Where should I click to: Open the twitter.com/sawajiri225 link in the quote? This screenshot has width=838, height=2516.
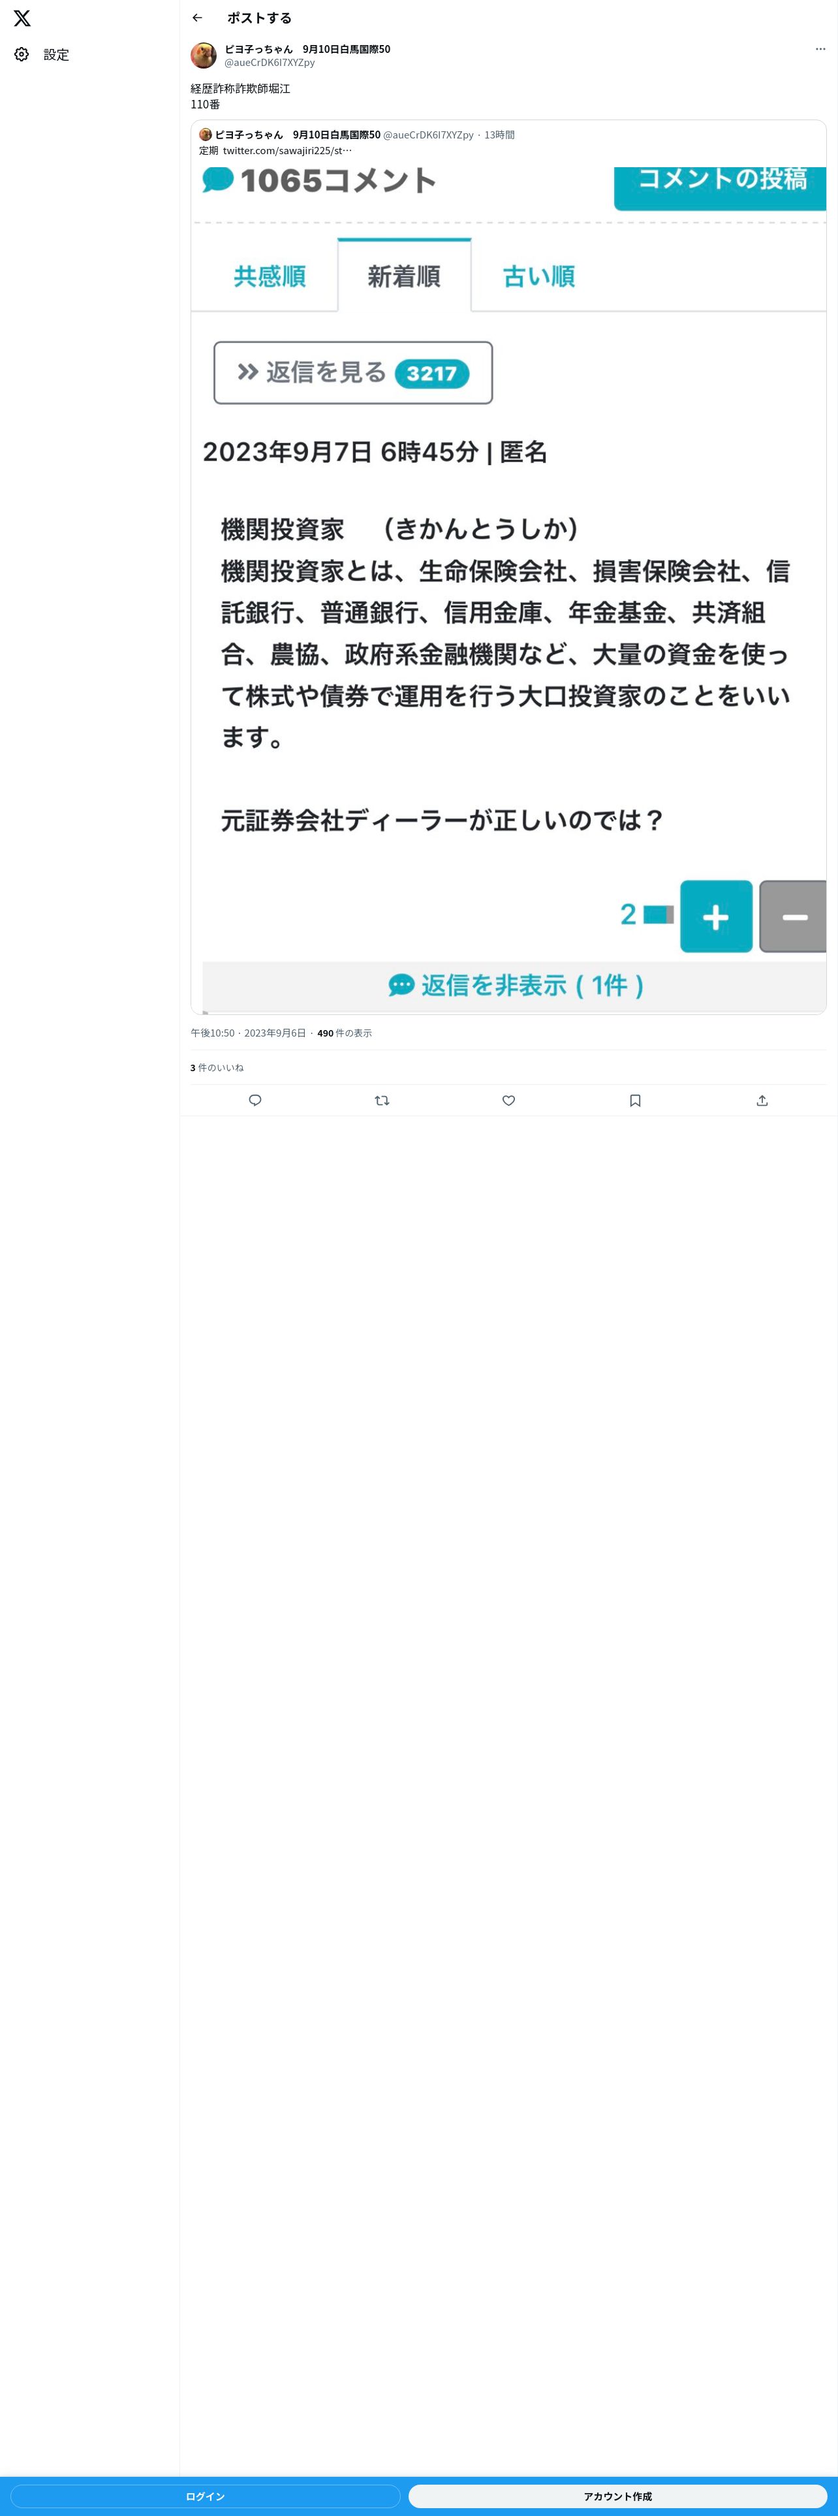(x=287, y=150)
